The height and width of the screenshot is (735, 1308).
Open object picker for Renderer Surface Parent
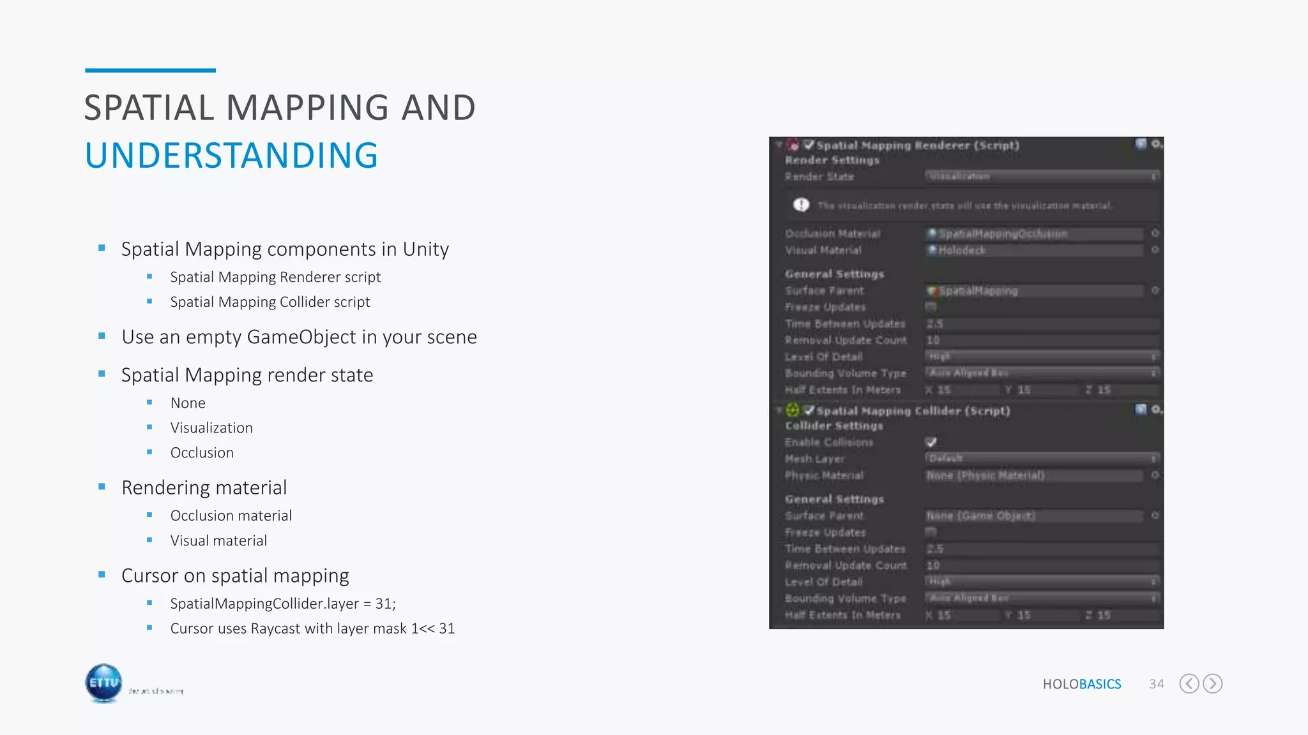point(1155,290)
